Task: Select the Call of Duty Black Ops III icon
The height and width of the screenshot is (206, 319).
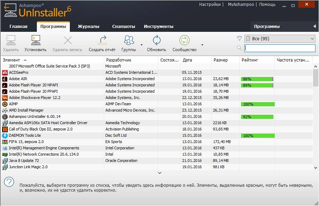Action: 5,129
